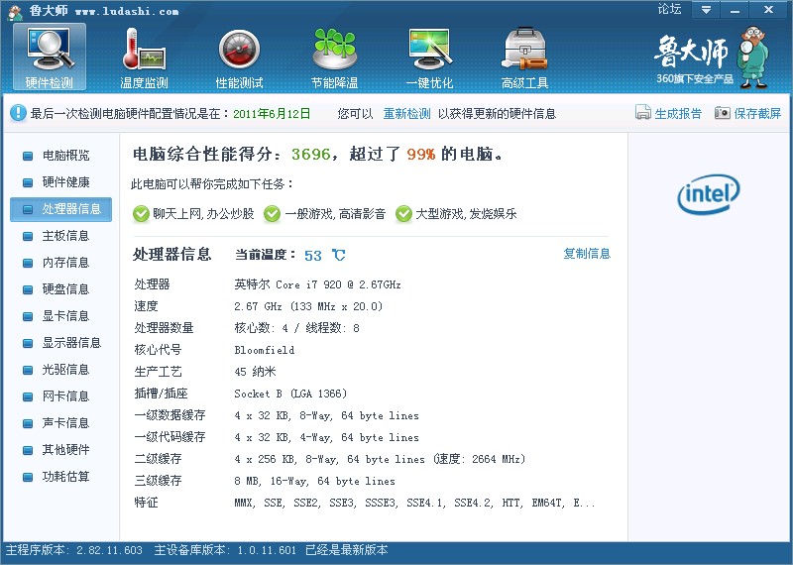Click the 生成报告 printer icon
This screenshot has height=565, width=793.
(642, 113)
